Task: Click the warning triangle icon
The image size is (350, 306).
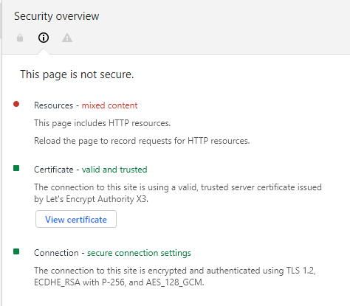Action: pos(67,38)
